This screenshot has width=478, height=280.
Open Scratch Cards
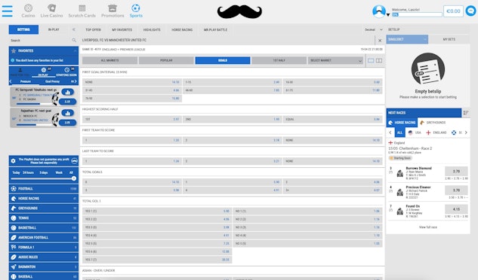(x=82, y=11)
